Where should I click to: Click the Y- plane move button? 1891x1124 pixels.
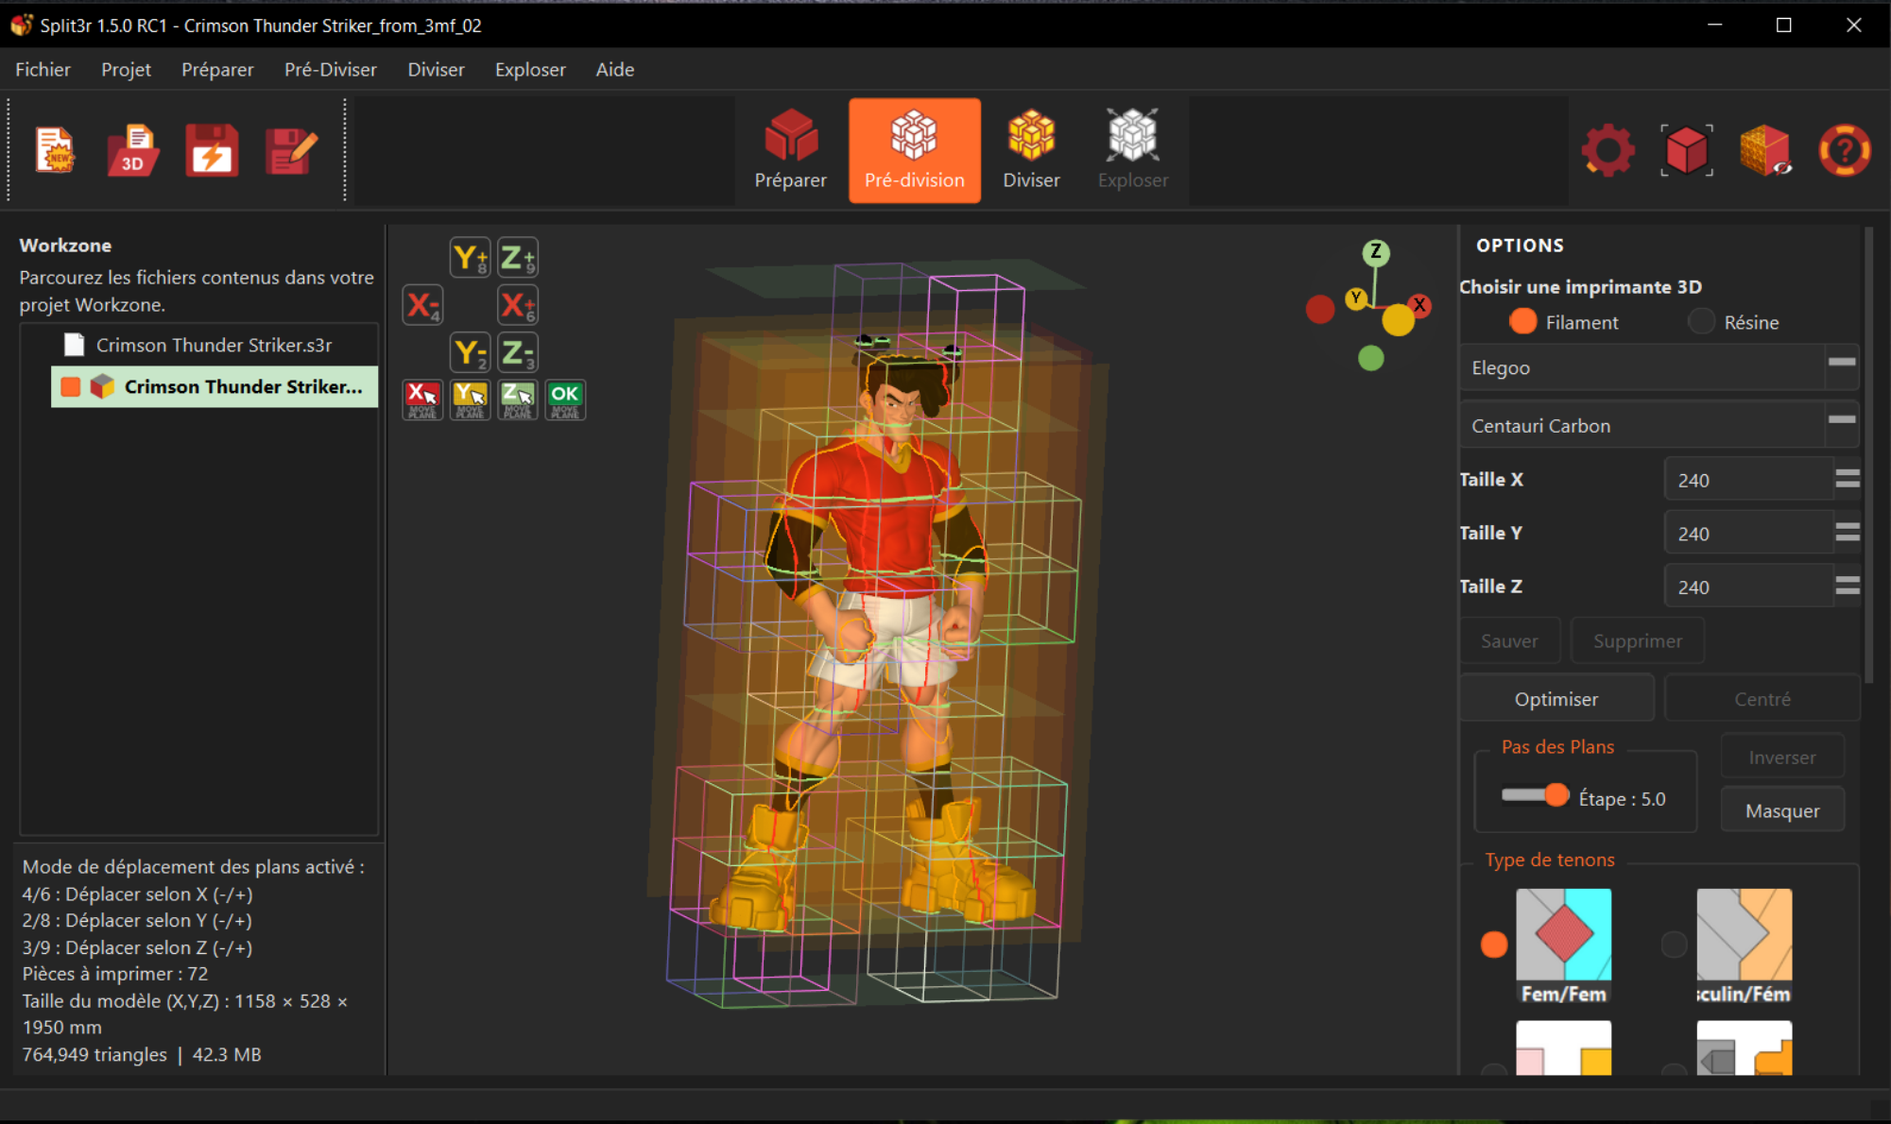coord(470,352)
